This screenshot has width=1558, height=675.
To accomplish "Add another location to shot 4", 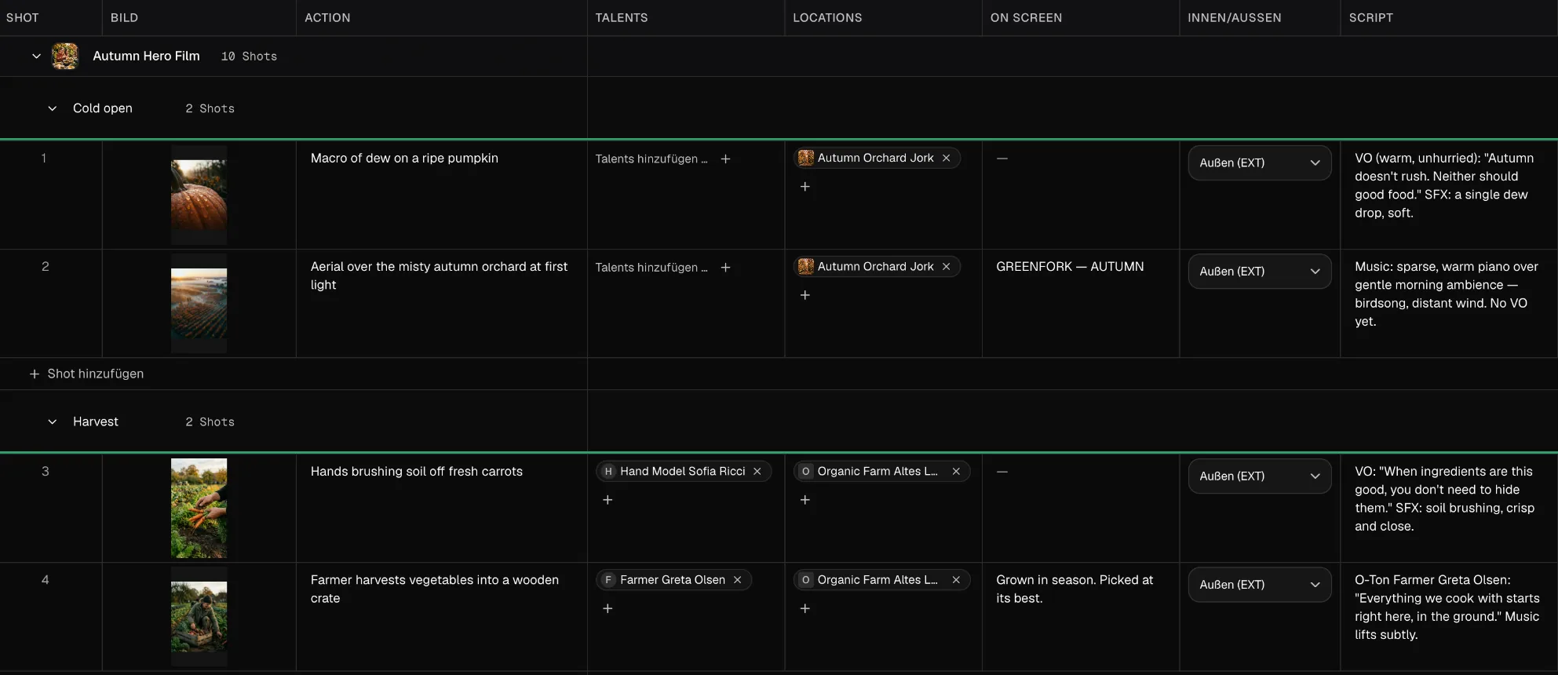I will coord(805,608).
